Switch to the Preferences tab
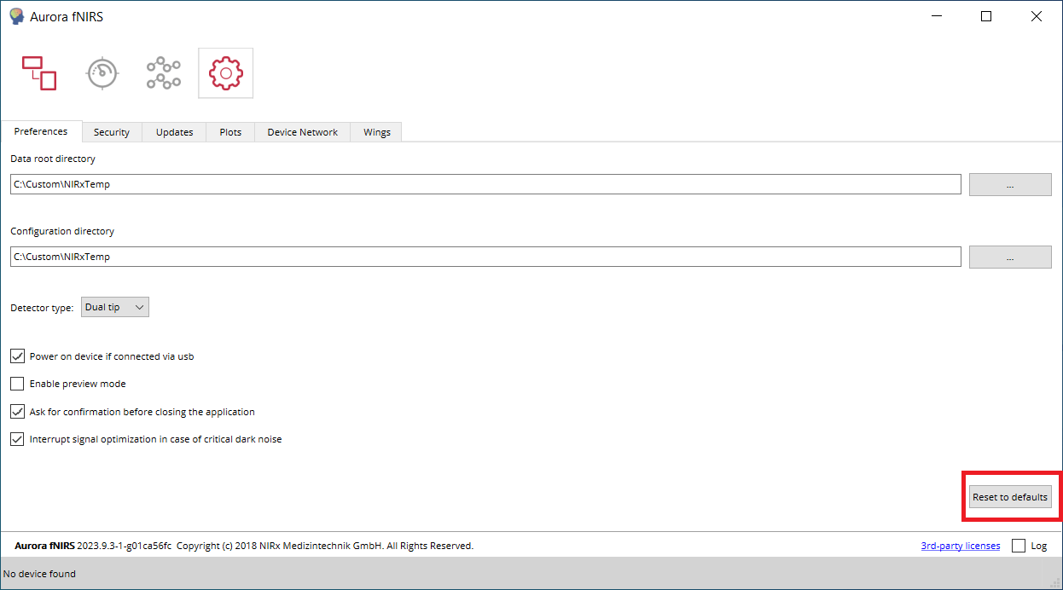This screenshot has height=590, width=1063. click(x=41, y=131)
